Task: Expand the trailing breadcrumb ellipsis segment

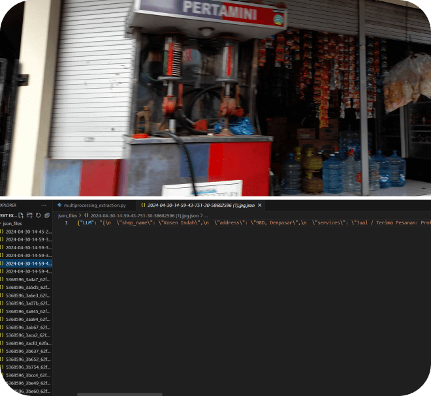Action: tap(206, 215)
